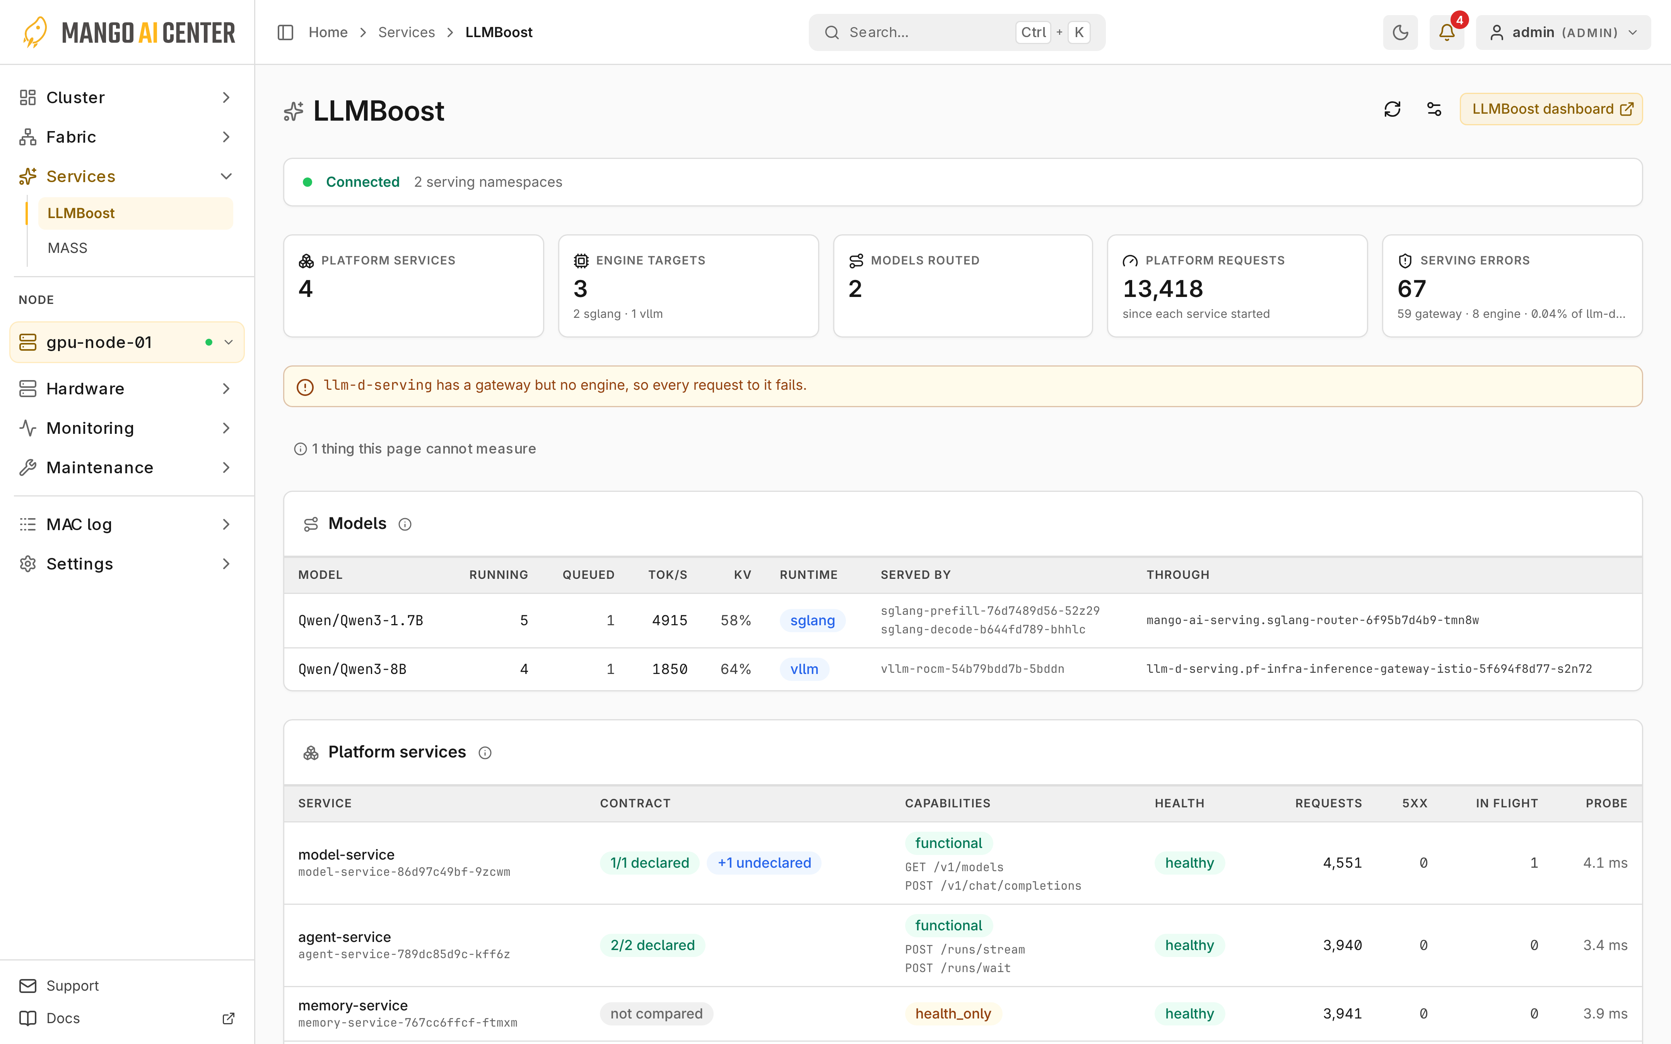Open gpu-node-01 node selector
The image size is (1671, 1044).
pyautogui.click(x=127, y=343)
